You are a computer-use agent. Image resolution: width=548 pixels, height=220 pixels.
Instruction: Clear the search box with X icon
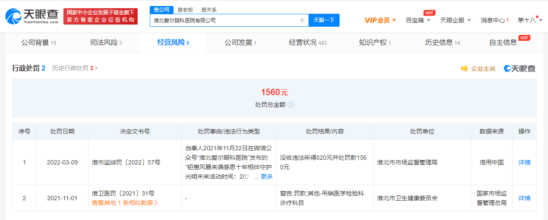pos(302,20)
